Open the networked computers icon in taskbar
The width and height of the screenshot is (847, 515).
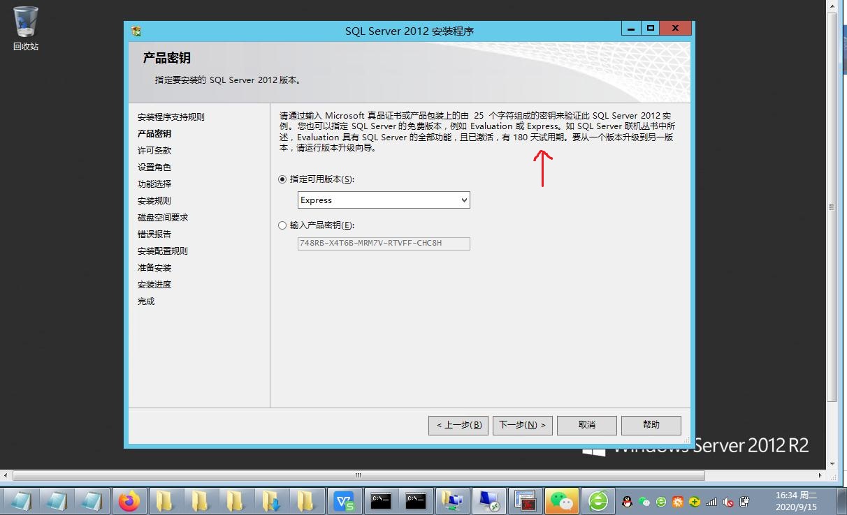[x=452, y=501]
